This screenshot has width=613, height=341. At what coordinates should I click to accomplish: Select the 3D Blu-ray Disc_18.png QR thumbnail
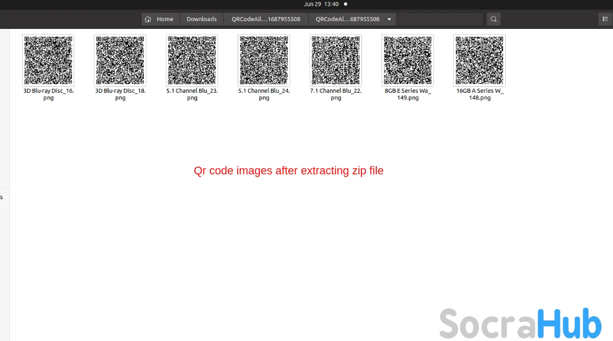click(x=120, y=60)
